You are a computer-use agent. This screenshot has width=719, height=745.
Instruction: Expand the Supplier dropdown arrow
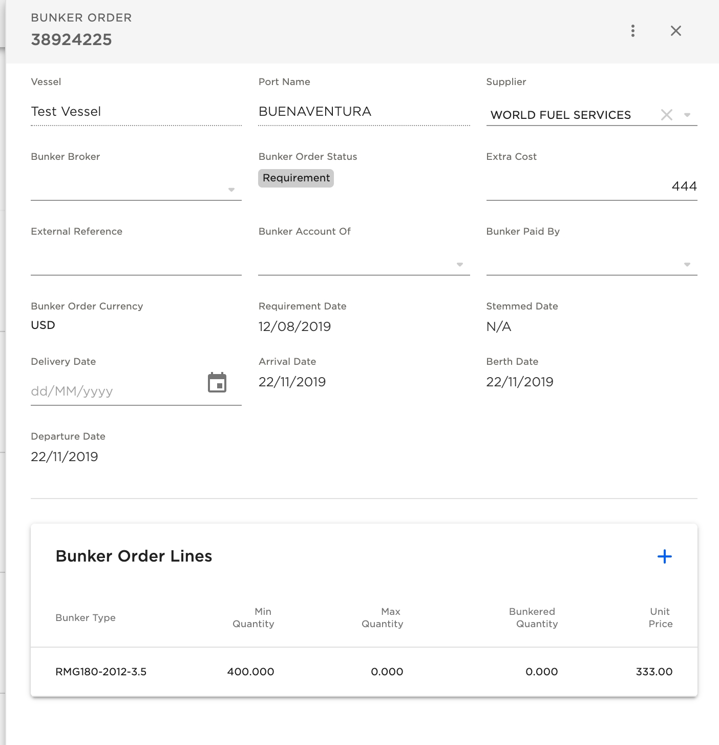[x=687, y=115]
